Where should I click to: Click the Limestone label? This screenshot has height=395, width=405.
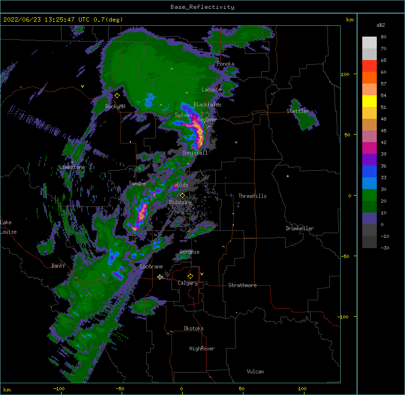72,167
